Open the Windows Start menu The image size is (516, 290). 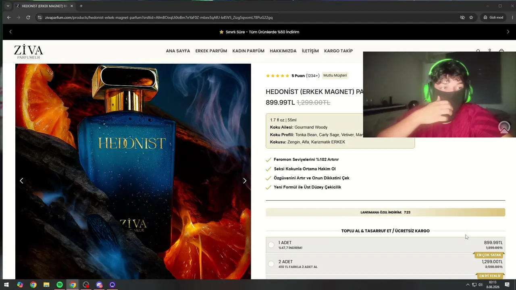pyautogui.click(x=6, y=285)
